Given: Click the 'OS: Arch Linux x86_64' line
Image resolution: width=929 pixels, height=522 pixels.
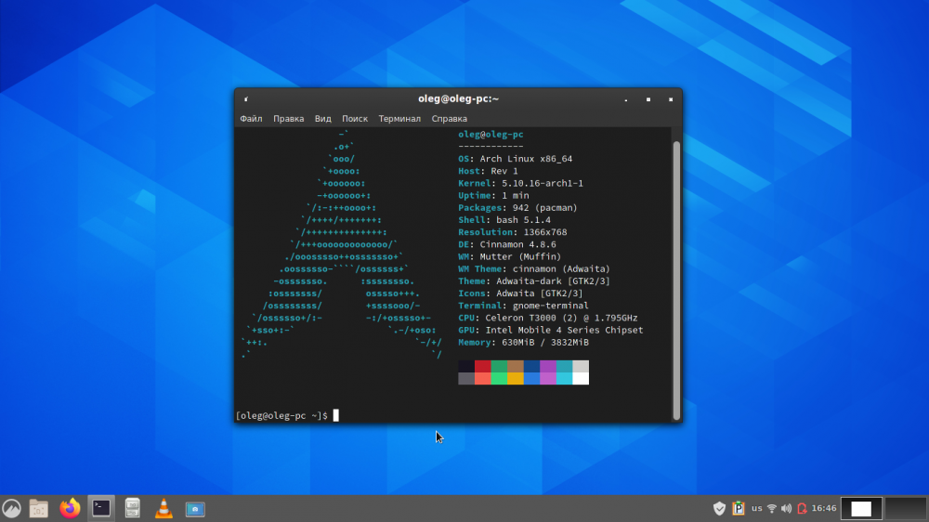Looking at the screenshot, I should coord(515,159).
